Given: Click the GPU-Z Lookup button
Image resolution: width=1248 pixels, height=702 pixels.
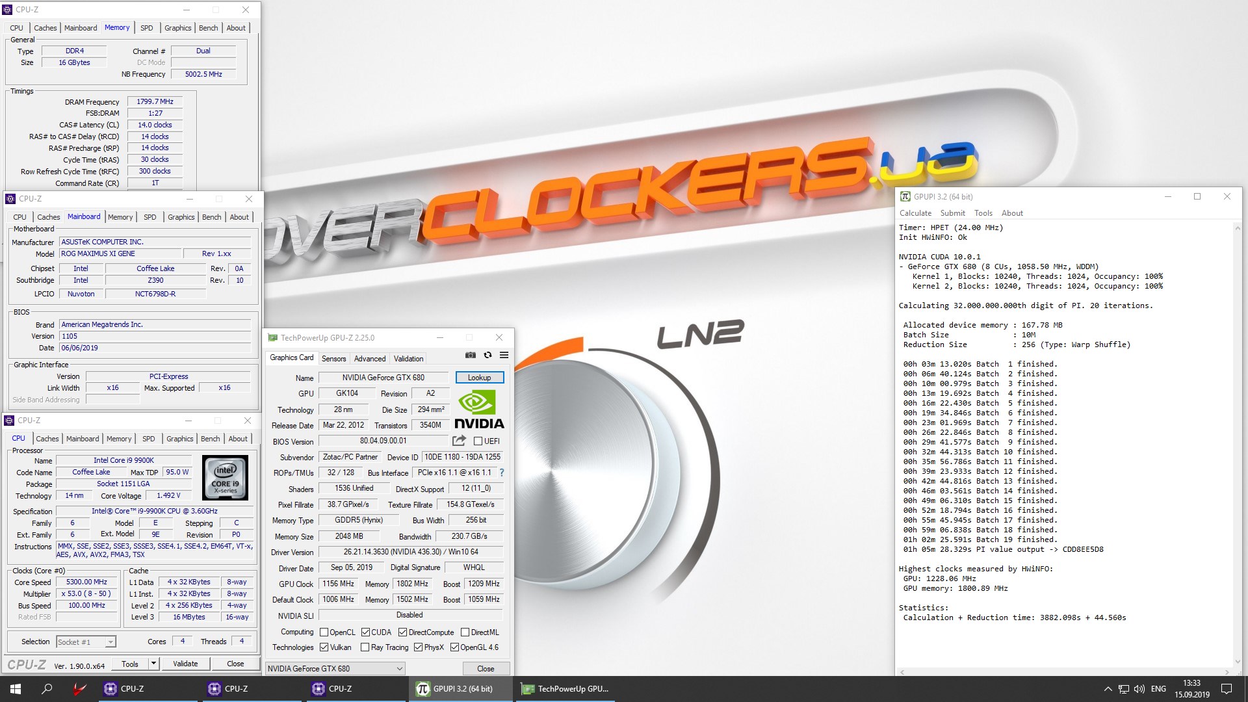Looking at the screenshot, I should point(479,378).
